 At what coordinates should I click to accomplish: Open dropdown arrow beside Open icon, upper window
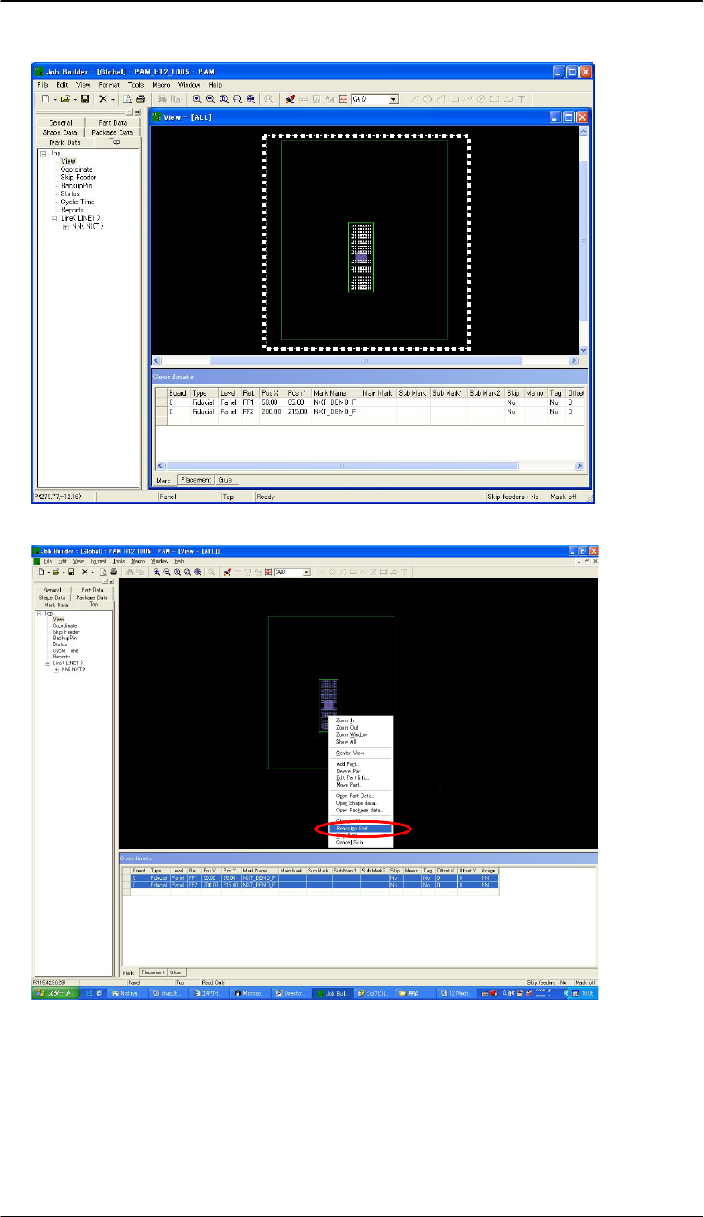(x=74, y=99)
